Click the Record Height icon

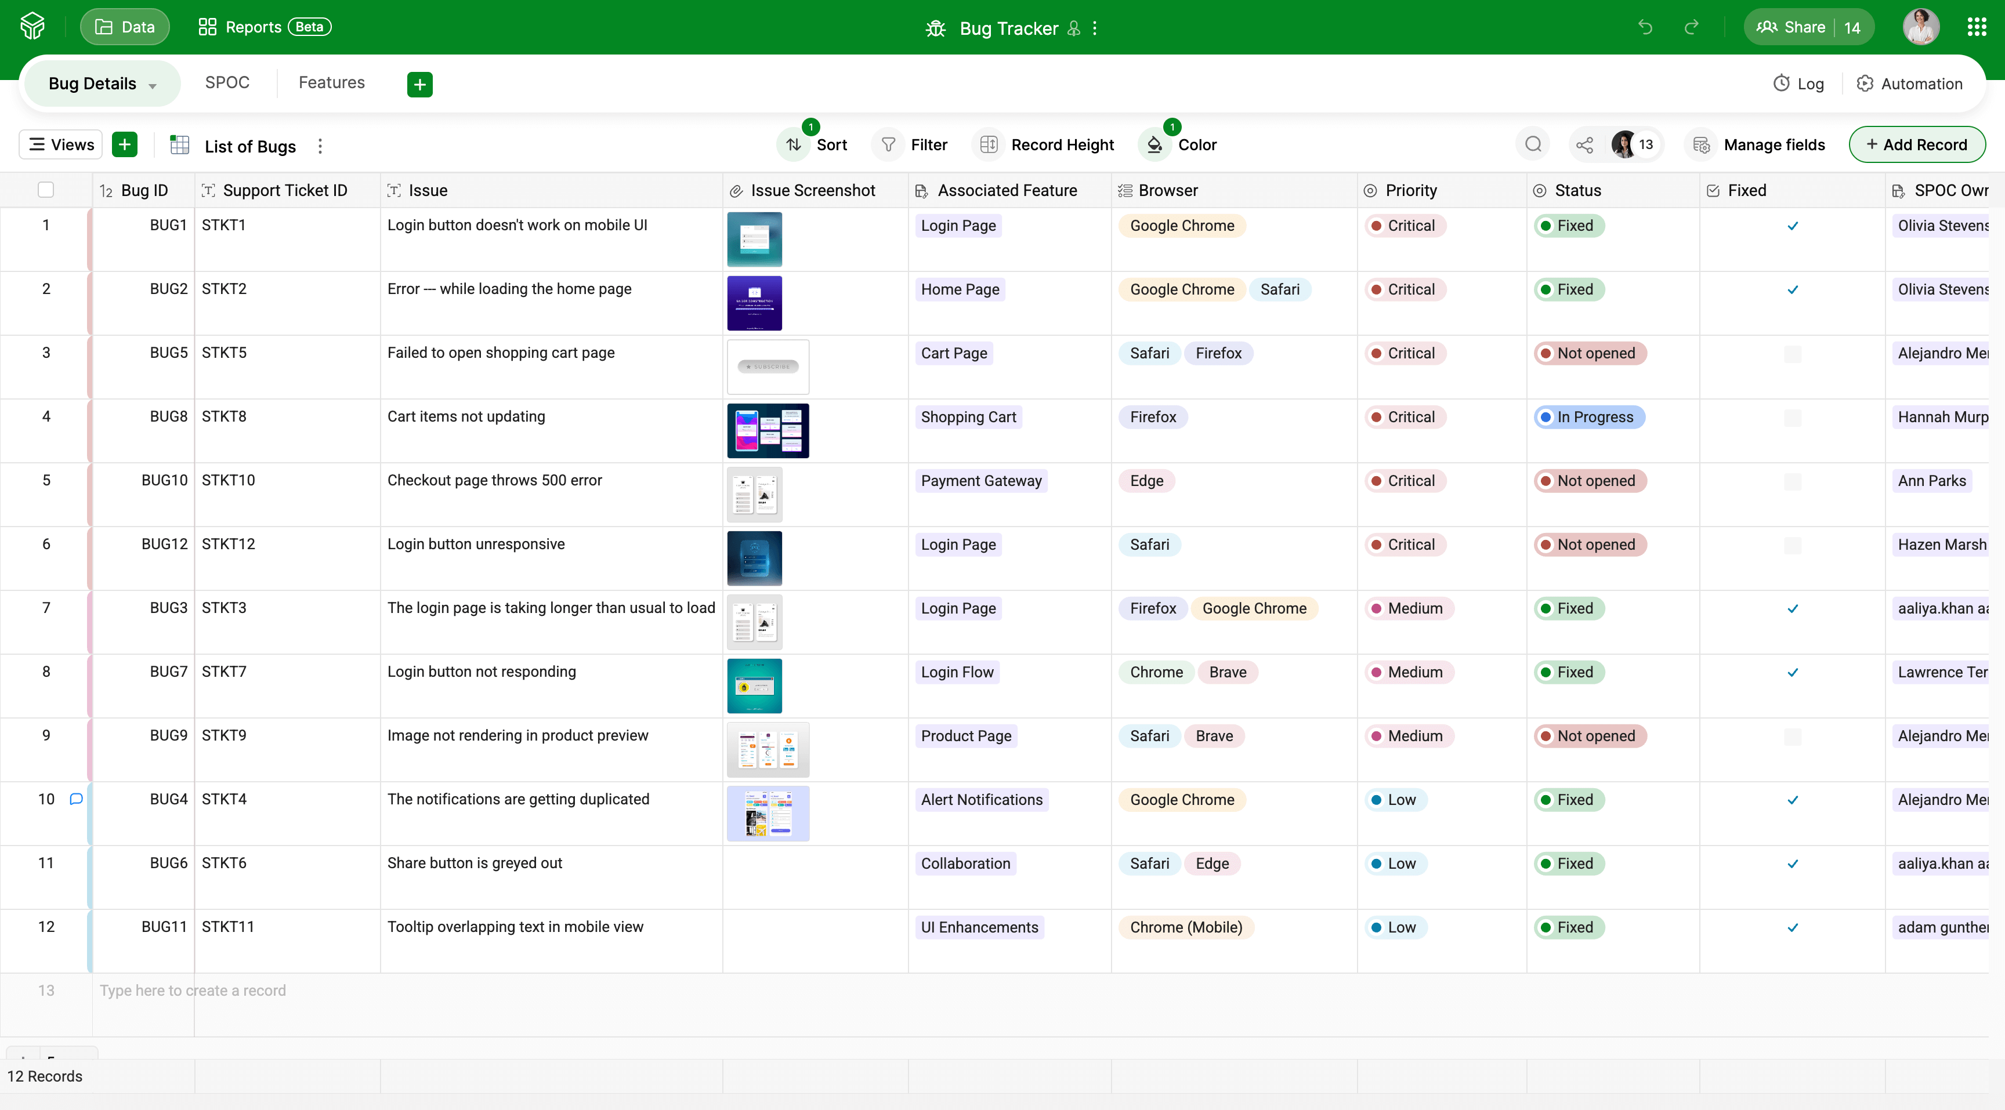pyautogui.click(x=989, y=144)
